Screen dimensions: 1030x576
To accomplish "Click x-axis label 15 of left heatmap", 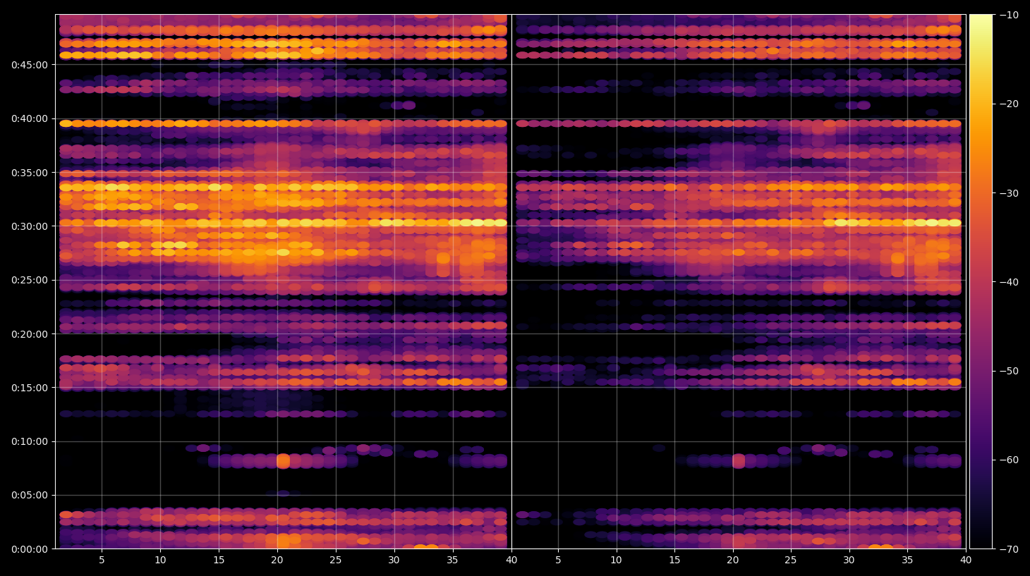I will (219, 560).
